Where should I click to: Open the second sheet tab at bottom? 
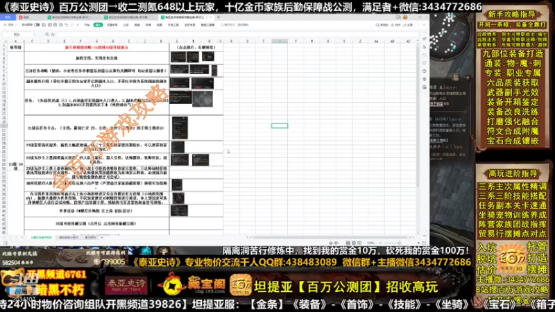click(69, 237)
